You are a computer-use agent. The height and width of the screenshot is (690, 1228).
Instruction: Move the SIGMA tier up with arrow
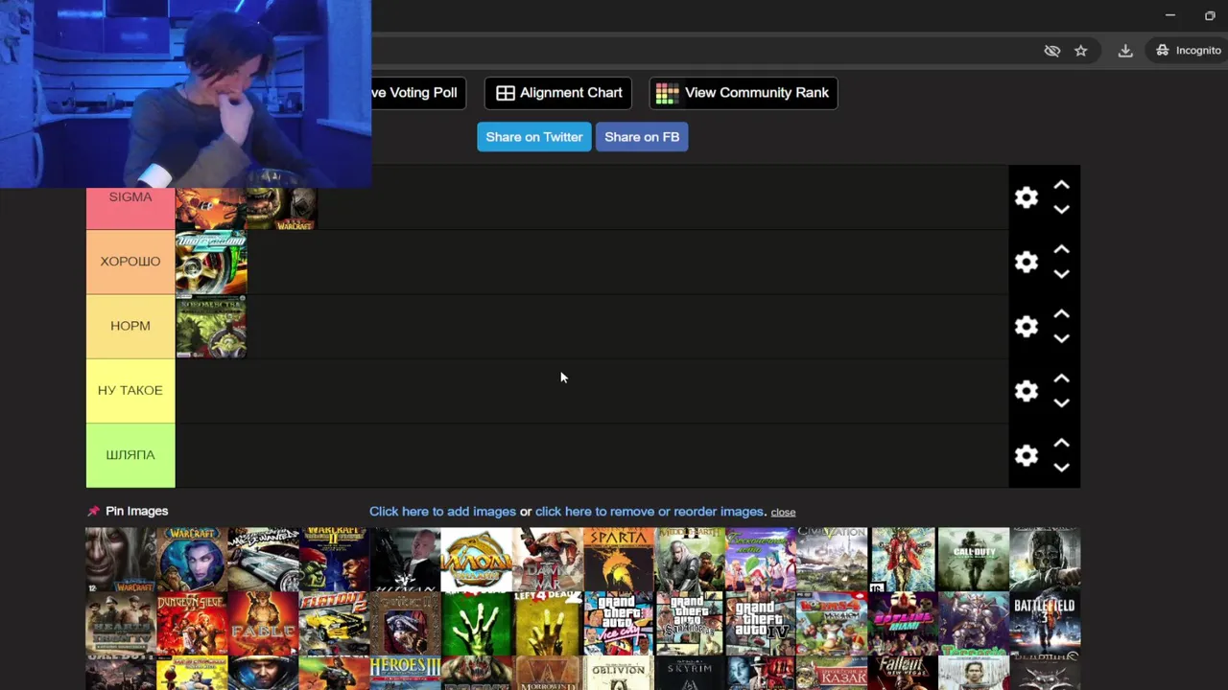click(x=1061, y=185)
